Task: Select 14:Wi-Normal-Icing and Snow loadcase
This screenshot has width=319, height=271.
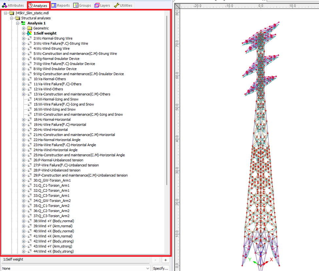Action: click(56, 99)
